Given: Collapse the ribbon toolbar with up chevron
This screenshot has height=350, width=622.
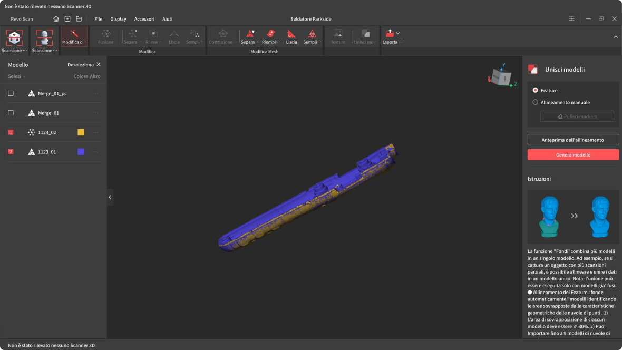Looking at the screenshot, I should point(616,37).
